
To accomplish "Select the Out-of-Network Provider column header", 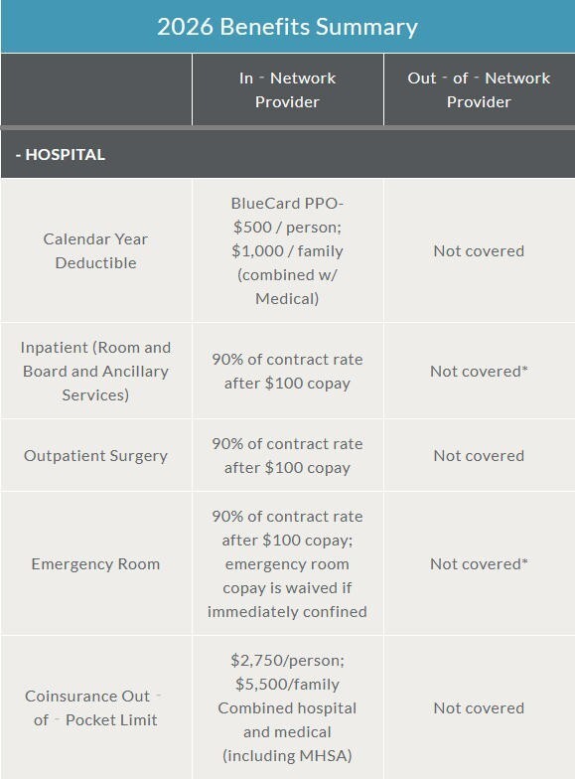I will pos(479,89).
